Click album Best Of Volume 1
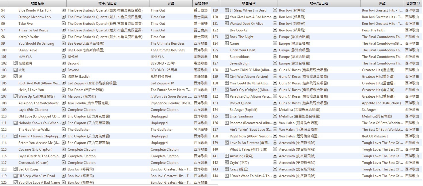423x186 pixels. pos(375,136)
